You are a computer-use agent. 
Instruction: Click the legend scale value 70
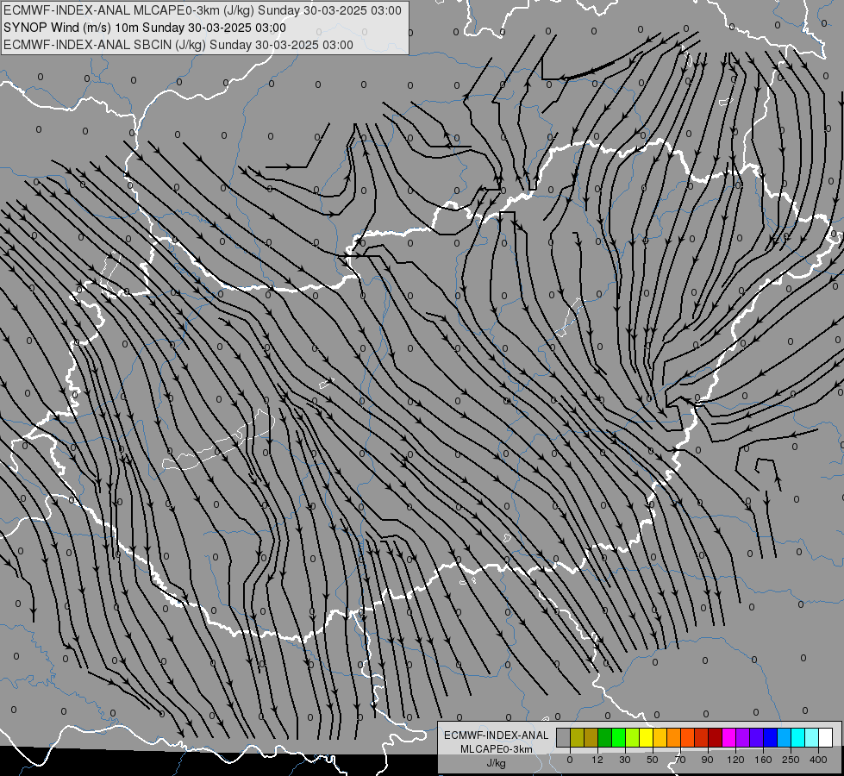point(680,760)
